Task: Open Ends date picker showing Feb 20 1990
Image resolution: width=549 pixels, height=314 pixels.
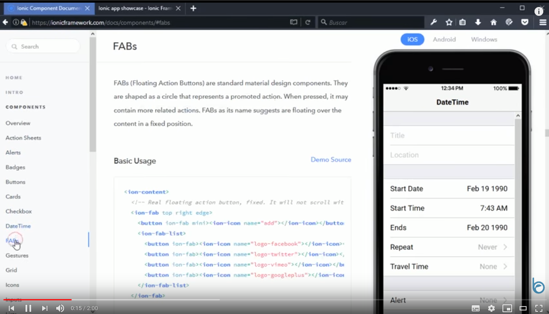Action: click(x=449, y=227)
